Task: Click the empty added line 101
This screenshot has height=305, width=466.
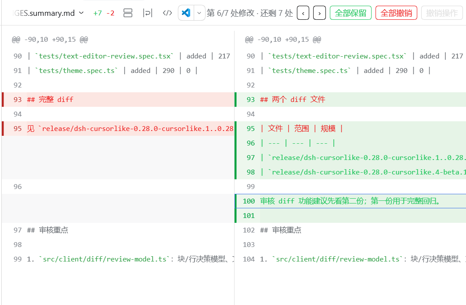Action: tap(350, 215)
